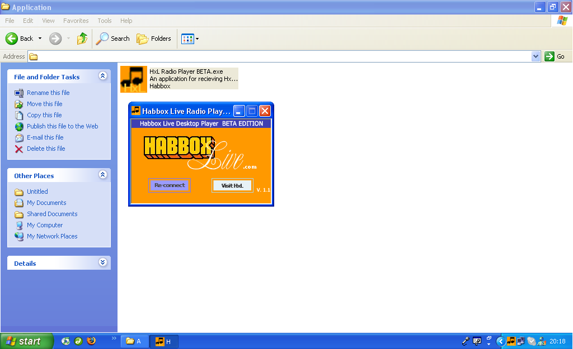The height and width of the screenshot is (349, 573).
Task: Click Publish this file to the Web
Action: 63,126
